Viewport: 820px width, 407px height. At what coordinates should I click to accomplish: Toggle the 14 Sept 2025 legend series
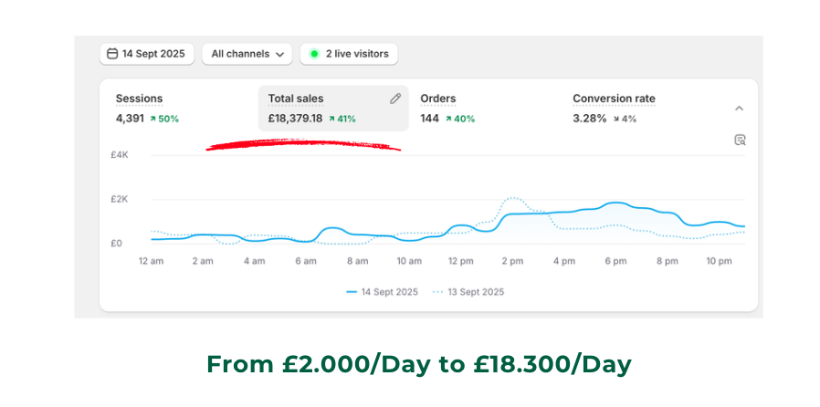[382, 292]
